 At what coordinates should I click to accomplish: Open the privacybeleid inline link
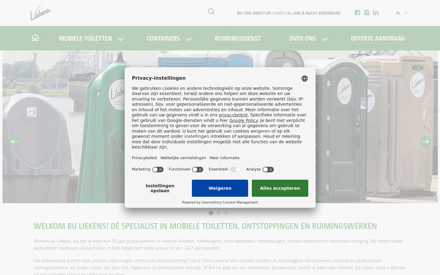pos(233,115)
